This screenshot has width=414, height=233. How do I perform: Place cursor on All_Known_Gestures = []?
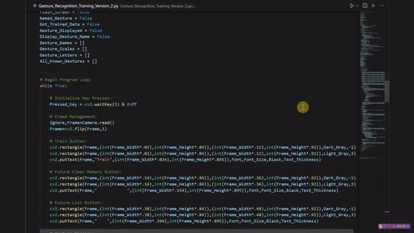[69, 61]
